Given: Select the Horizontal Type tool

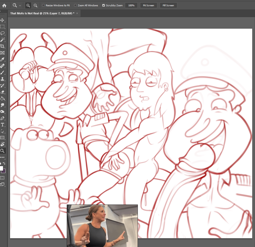Looking at the screenshot, I should coord(3,125).
